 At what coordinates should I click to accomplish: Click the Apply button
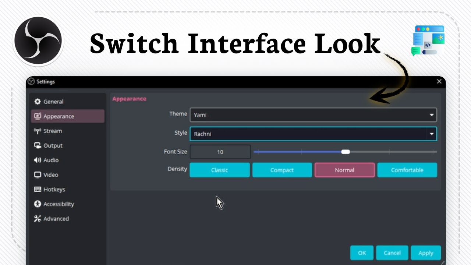pyautogui.click(x=426, y=253)
